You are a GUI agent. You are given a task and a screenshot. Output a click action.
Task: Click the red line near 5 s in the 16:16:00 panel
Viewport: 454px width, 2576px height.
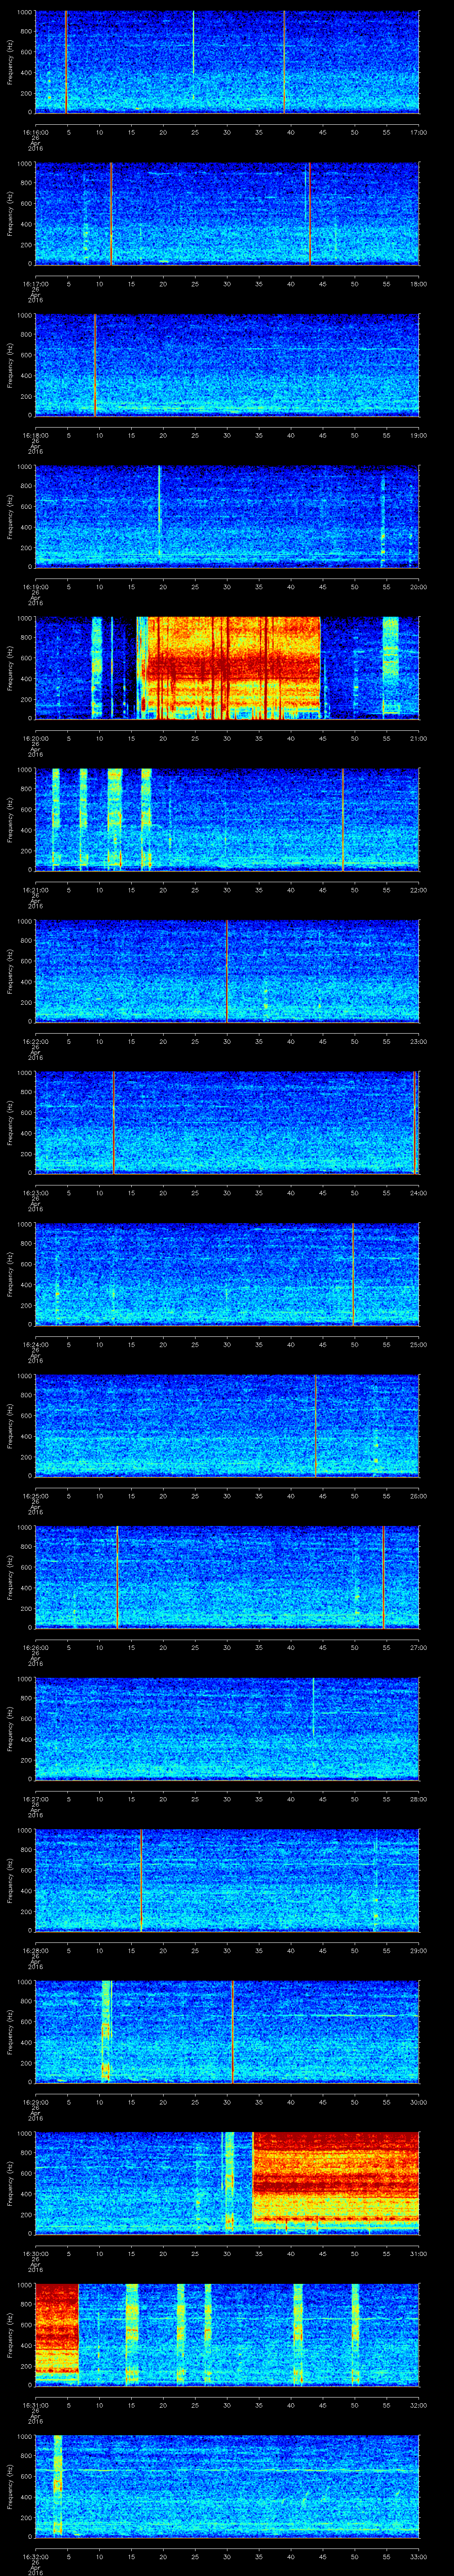coord(66,62)
